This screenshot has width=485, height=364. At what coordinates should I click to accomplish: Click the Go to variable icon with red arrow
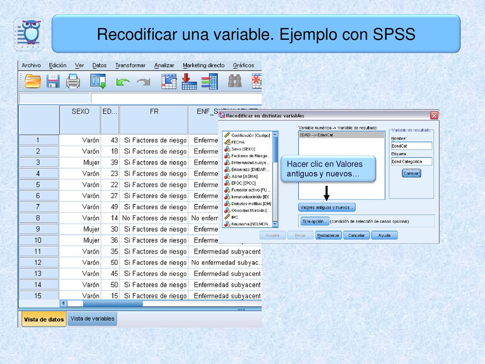(x=189, y=82)
